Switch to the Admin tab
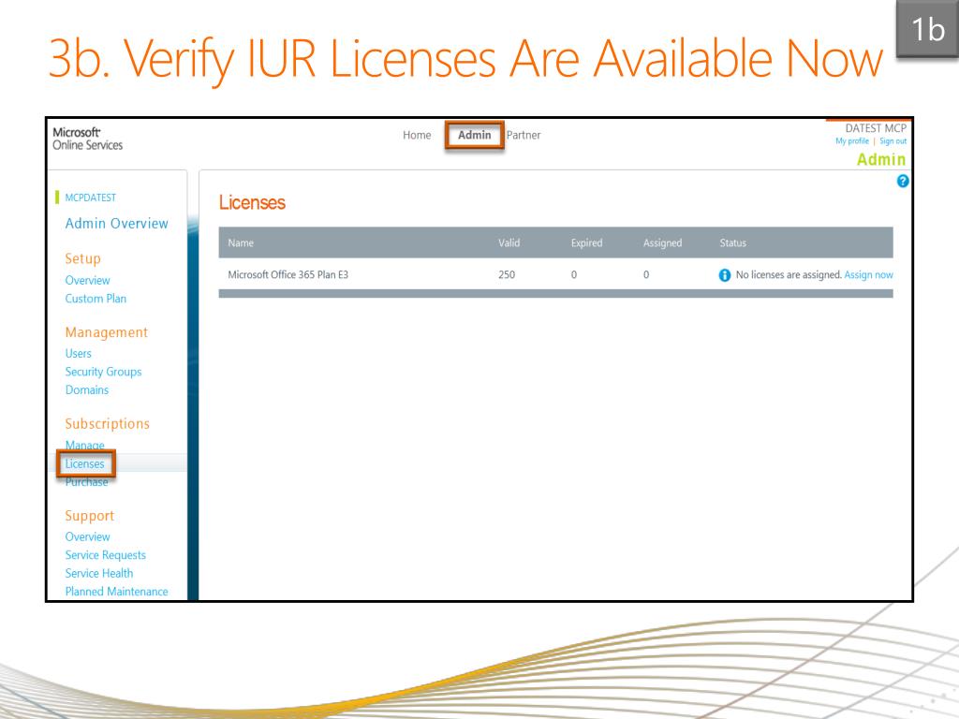 (x=475, y=135)
